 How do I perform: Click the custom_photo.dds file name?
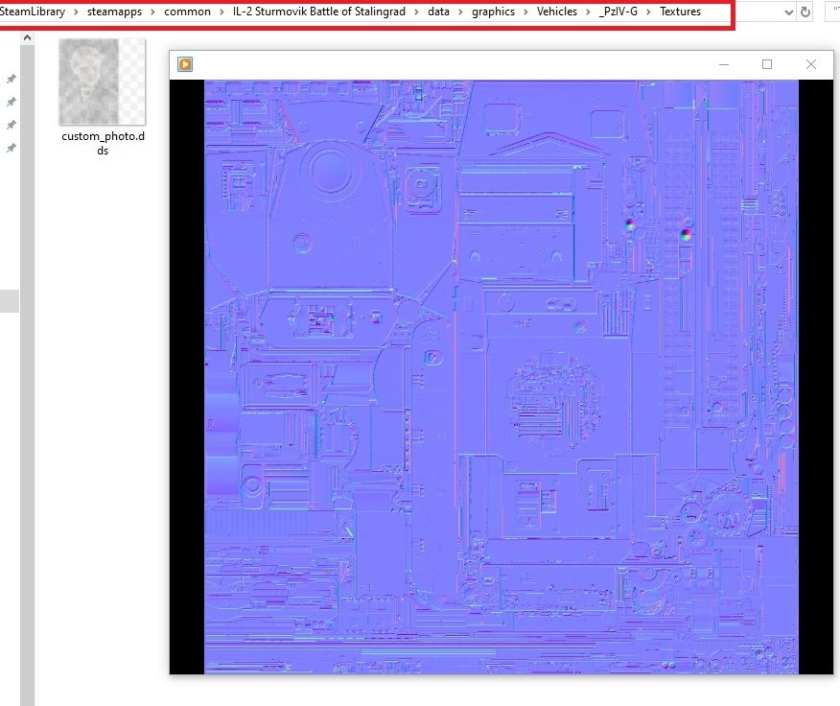[x=103, y=143]
